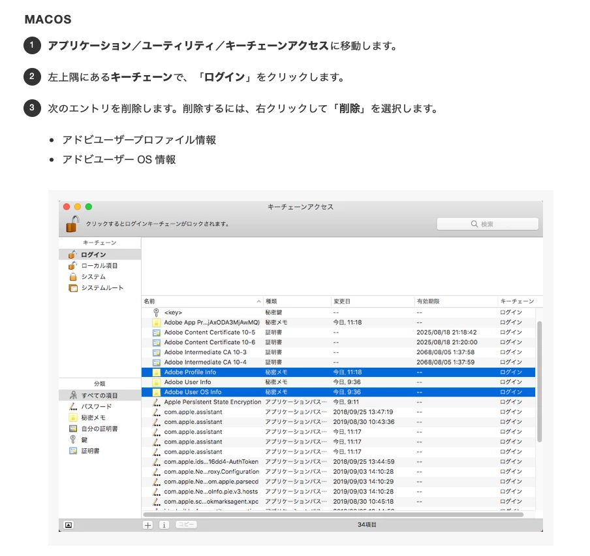Image resolution: width=590 pixels, height=556 pixels.
Task: Sort by the 変更日 column header
Action: tap(373, 301)
